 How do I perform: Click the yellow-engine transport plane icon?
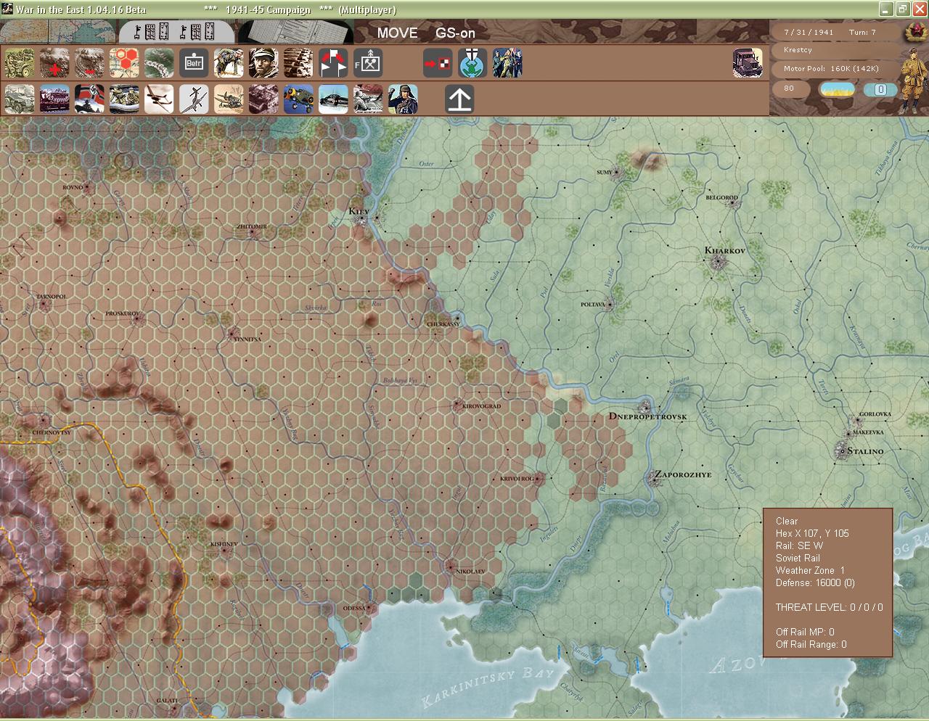tap(298, 99)
